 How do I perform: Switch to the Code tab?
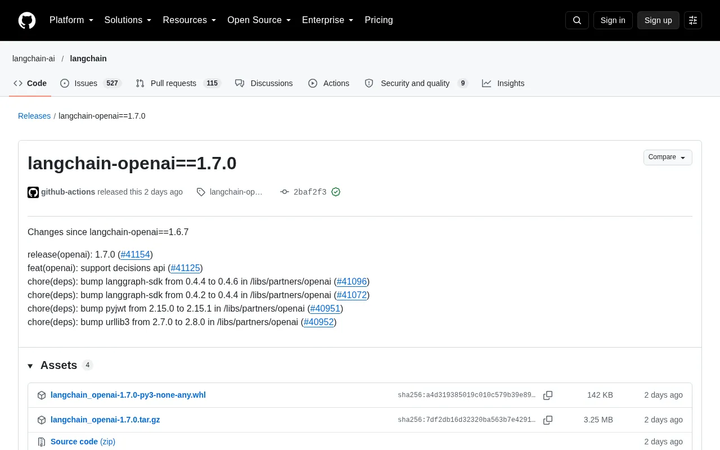coord(30,83)
